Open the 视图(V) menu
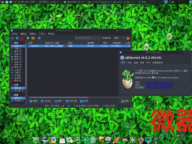192x144 pixels. pos(33,34)
